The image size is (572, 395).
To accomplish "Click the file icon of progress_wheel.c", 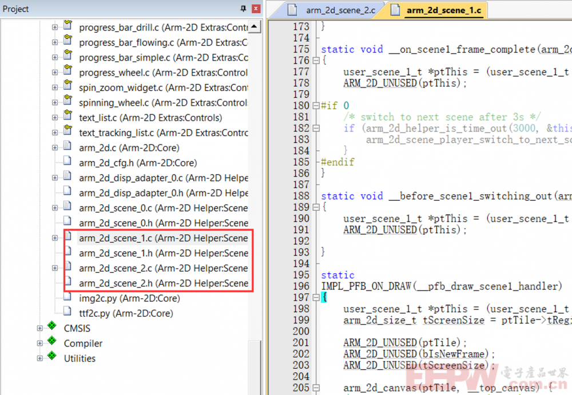I will pos(68,70).
